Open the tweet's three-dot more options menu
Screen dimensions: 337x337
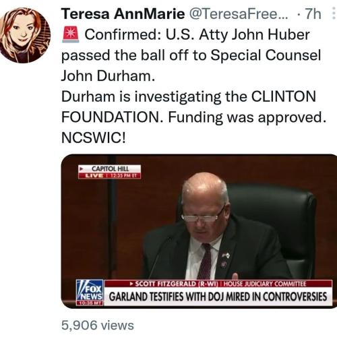point(334,14)
